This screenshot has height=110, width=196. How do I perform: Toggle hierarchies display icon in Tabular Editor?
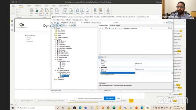[x=58, y=26]
